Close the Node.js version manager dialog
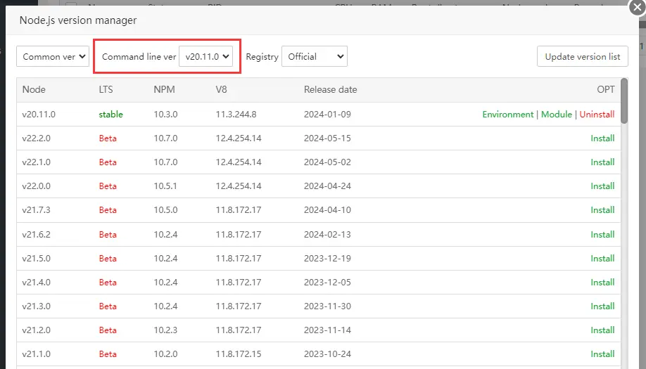 635,8
